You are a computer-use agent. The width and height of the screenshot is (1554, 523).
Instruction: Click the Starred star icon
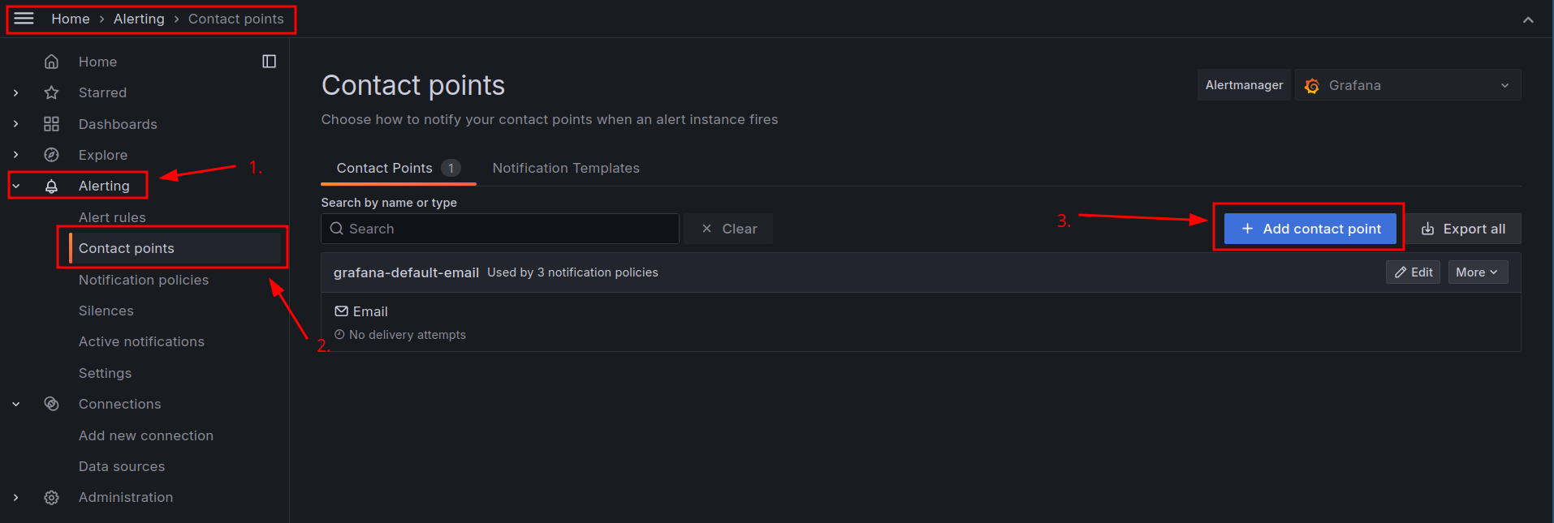(51, 92)
